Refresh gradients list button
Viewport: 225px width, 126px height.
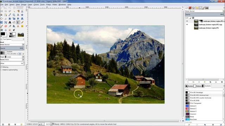pyautogui.click(x=221, y=125)
